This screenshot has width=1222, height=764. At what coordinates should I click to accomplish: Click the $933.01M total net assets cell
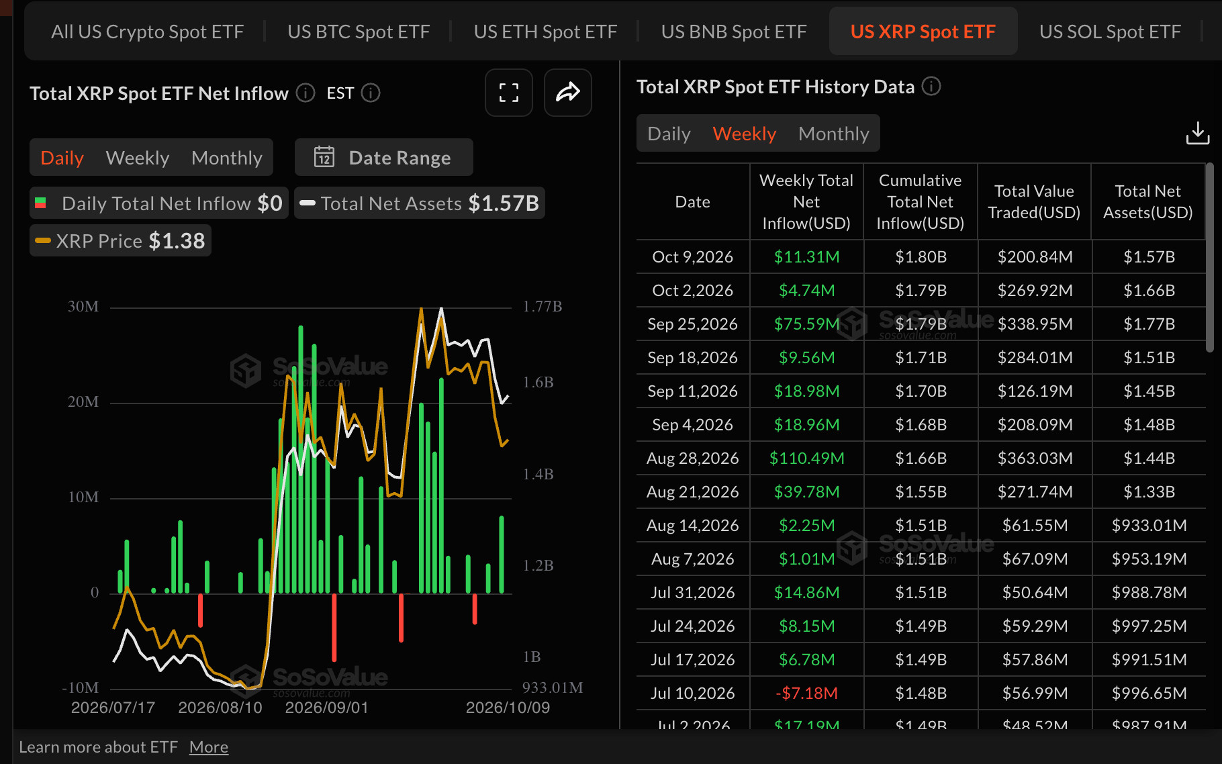click(x=1149, y=525)
